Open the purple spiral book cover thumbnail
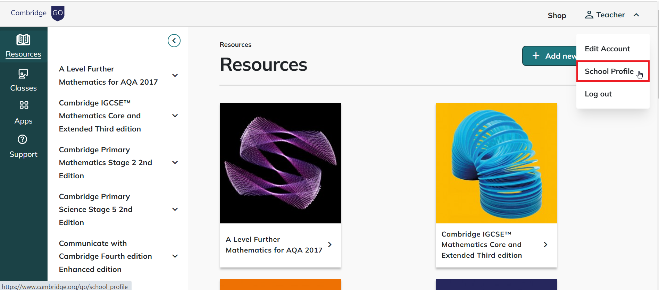 [280, 163]
